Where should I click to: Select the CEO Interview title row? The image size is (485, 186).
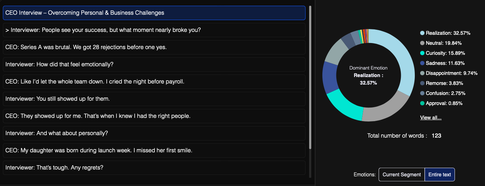[154, 13]
